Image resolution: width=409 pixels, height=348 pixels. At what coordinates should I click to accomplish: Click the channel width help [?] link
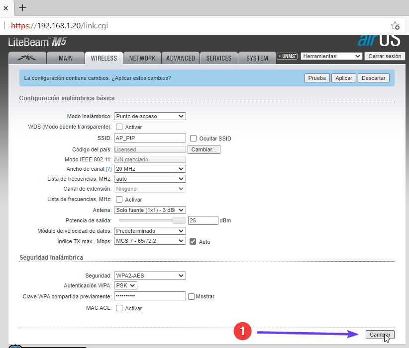pos(108,169)
